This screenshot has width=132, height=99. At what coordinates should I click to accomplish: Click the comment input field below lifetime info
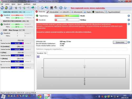pos(82,49)
